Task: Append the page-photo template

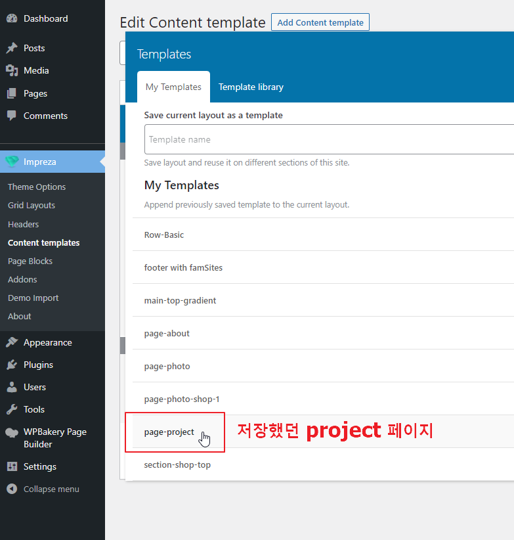Action: (323, 366)
